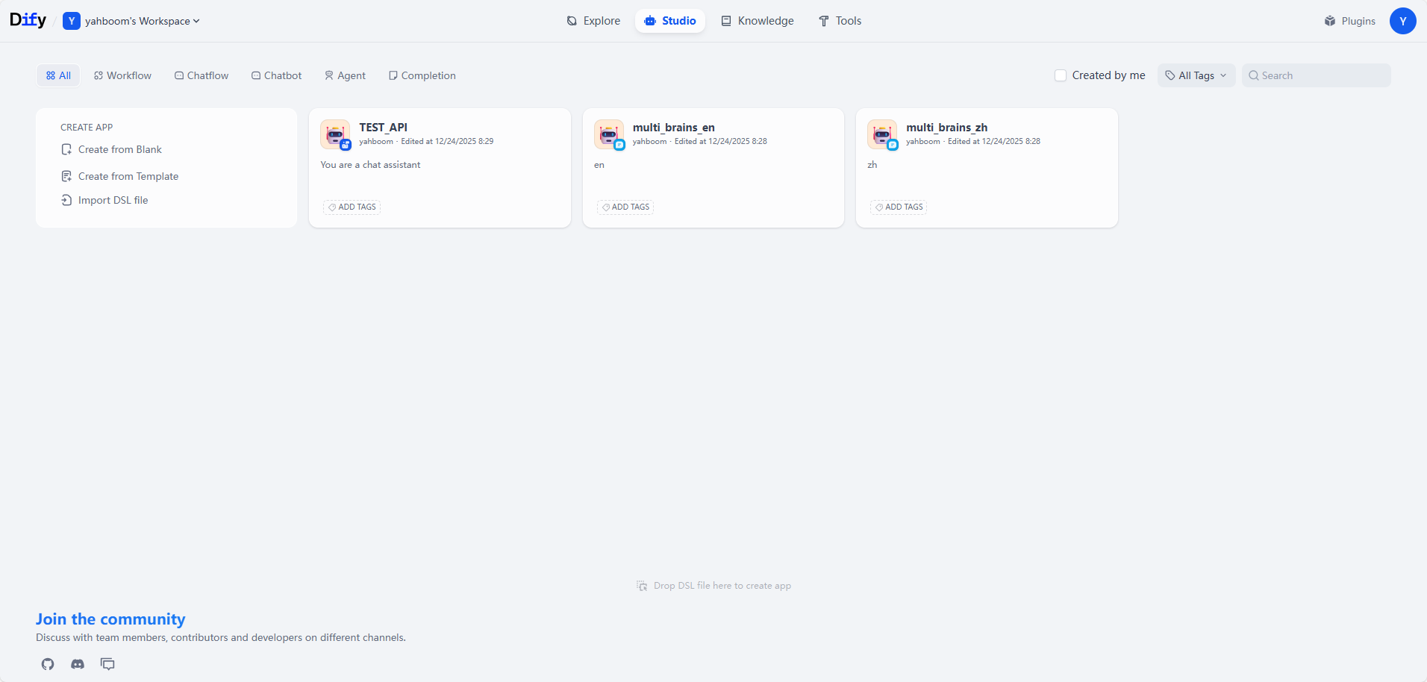Click 'You are a chat assistant' description
Viewport: 1427px width, 682px height.
[370, 165]
